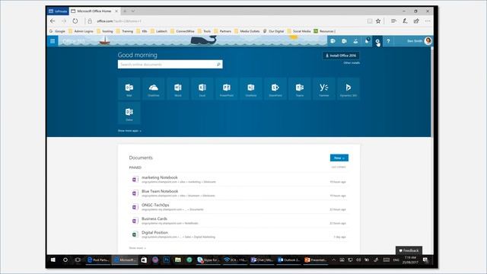Open the Feedback button
The image size is (487, 274).
click(x=409, y=250)
